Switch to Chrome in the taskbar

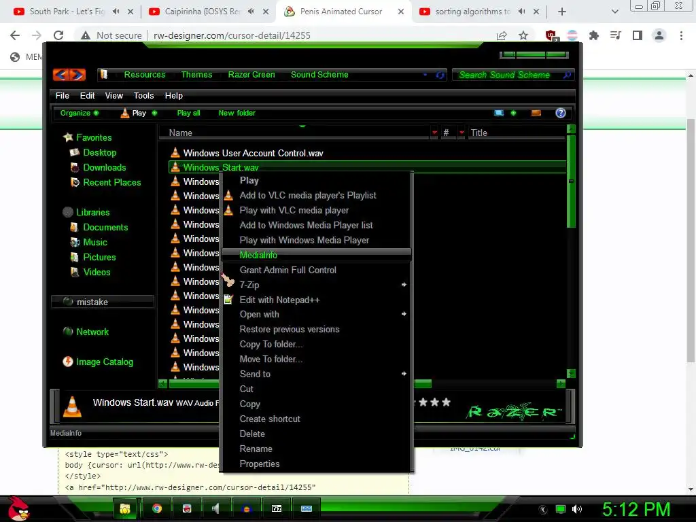[157, 508]
